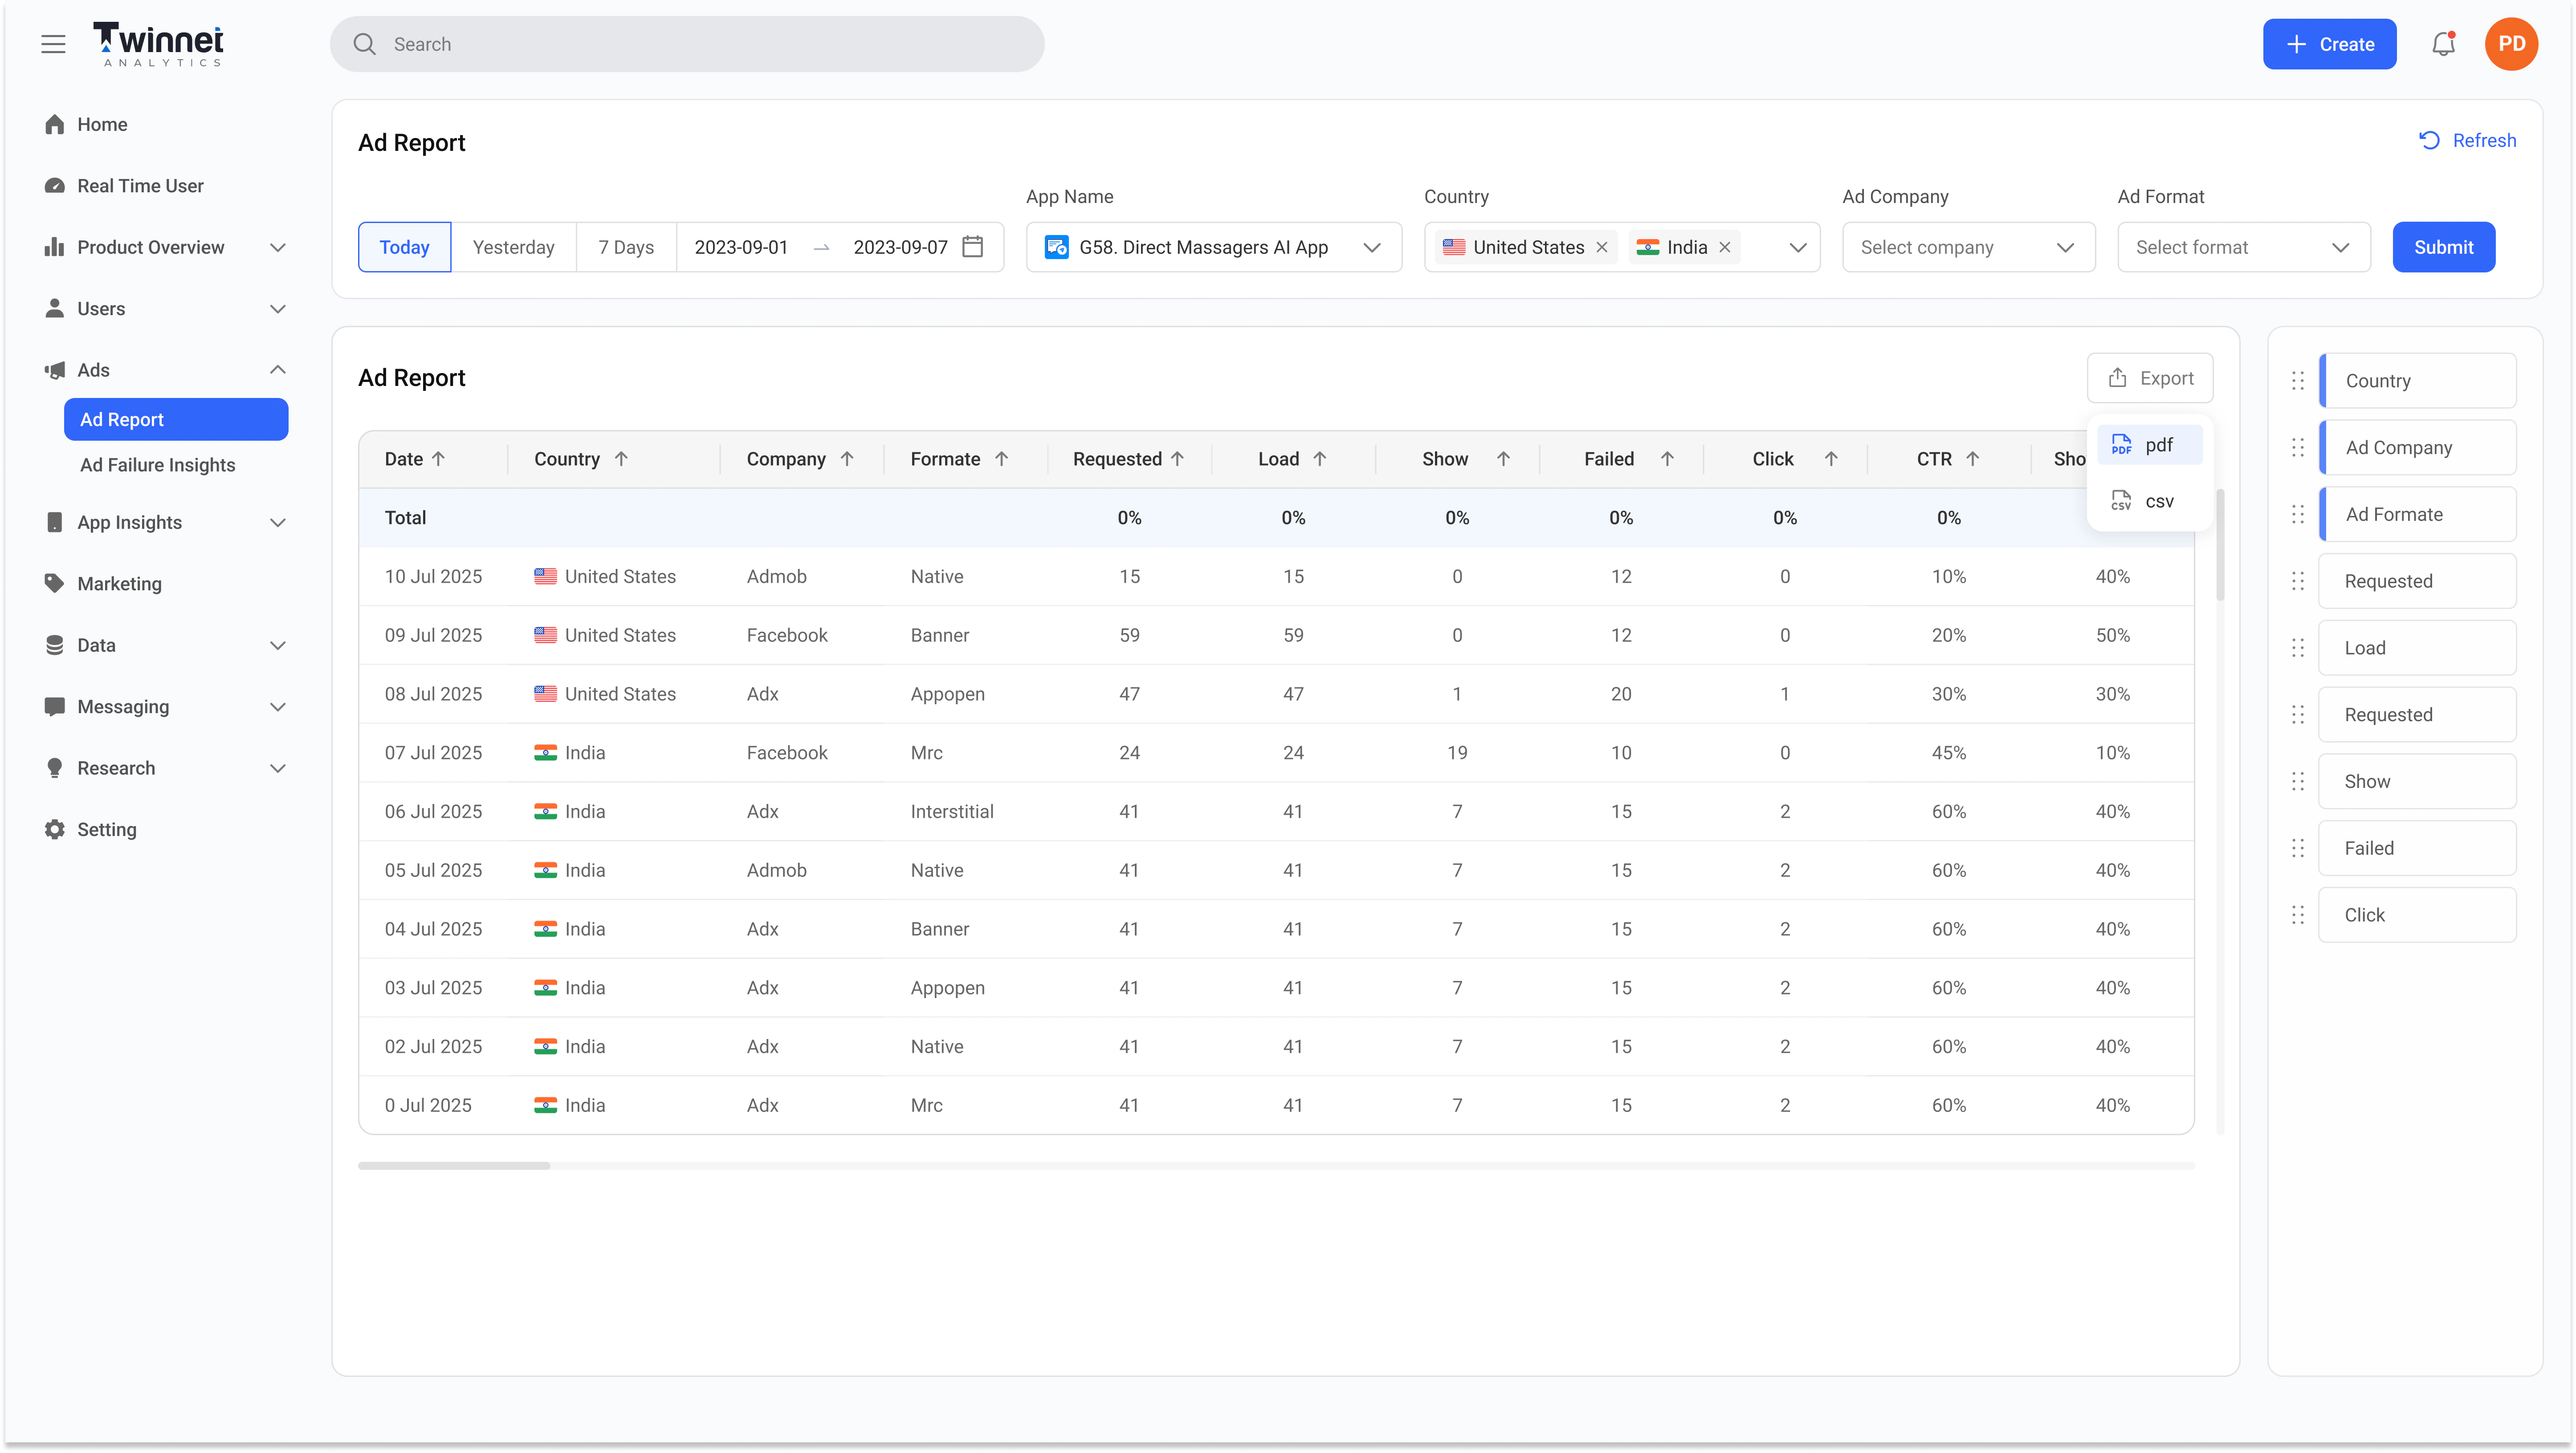Viewport: 2576px width, 1453px height.
Task: Click the Export button
Action: (2150, 378)
